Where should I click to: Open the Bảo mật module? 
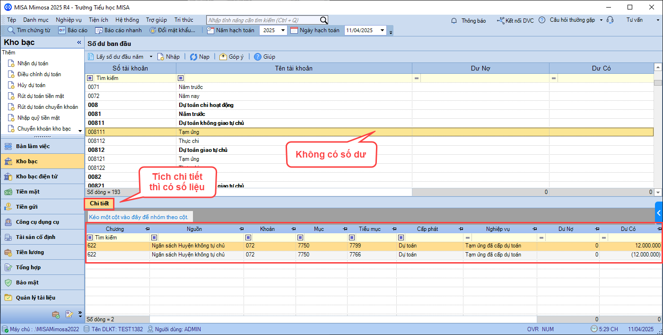(42, 282)
